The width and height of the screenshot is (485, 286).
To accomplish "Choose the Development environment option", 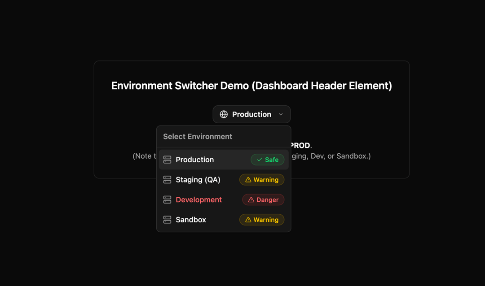I will point(224,200).
